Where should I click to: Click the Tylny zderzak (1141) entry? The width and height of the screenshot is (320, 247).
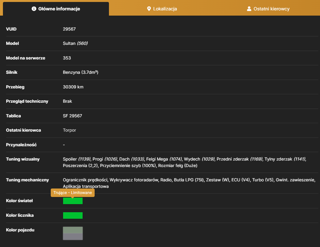pyautogui.click(x=285, y=159)
